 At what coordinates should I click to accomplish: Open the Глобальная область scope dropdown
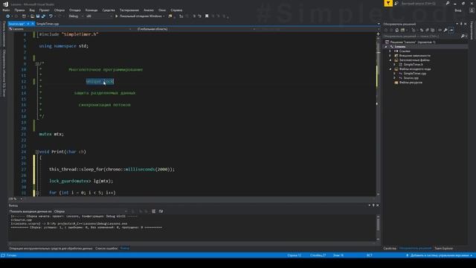196,29
